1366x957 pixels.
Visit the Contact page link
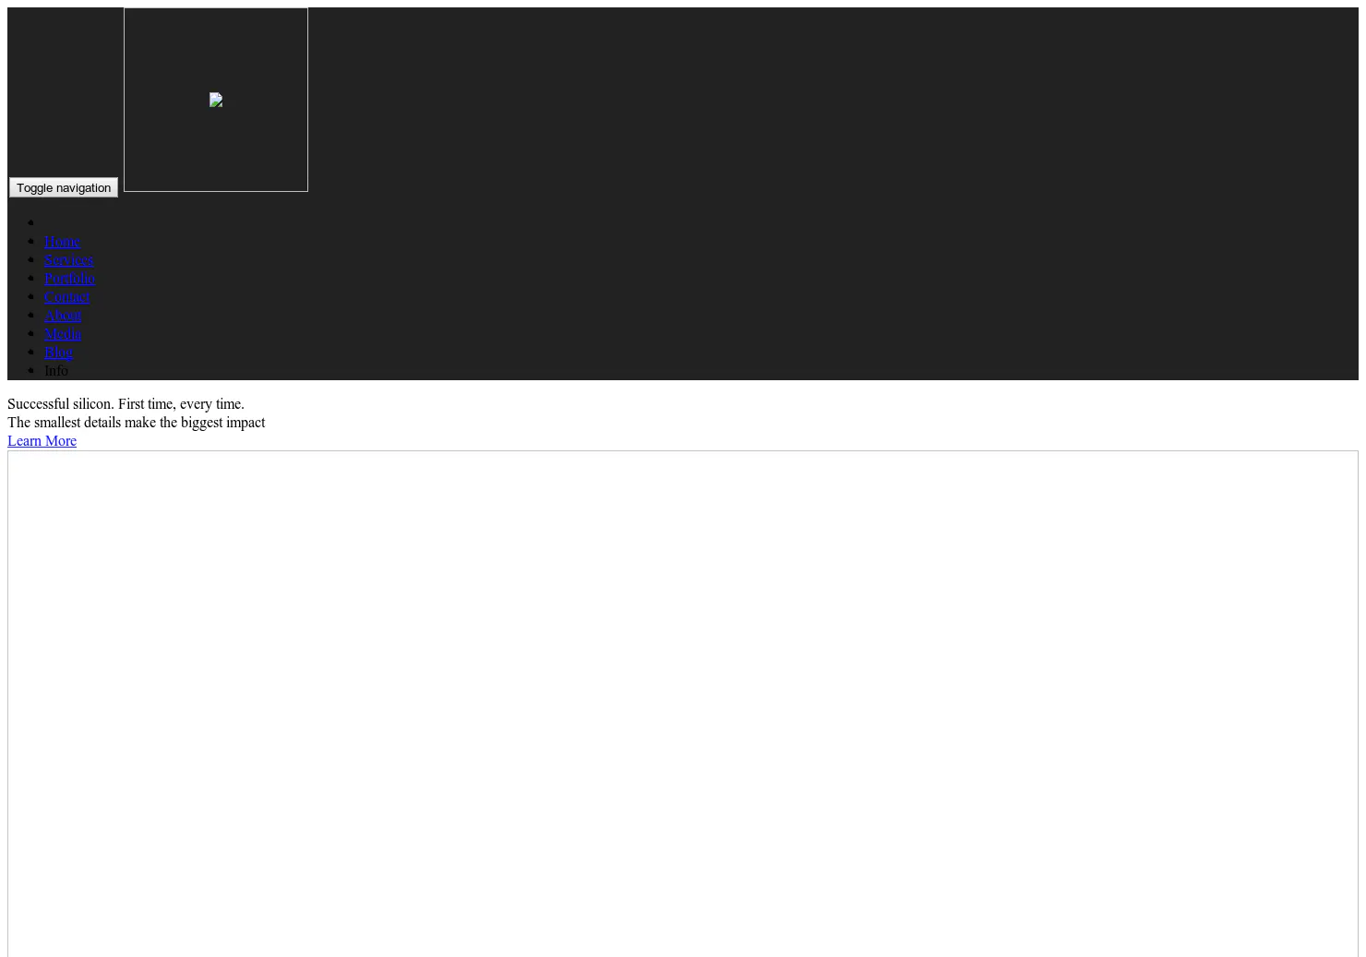pos(66,296)
